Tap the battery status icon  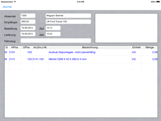click(x=158, y=2)
